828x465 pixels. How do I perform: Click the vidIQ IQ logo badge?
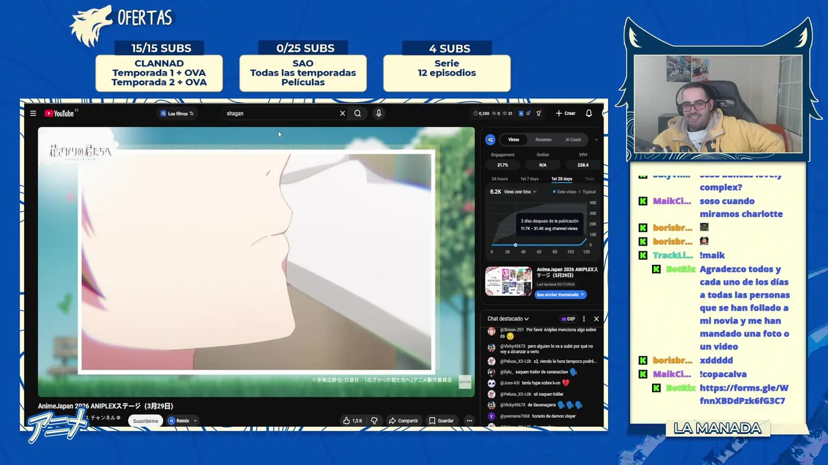point(490,139)
